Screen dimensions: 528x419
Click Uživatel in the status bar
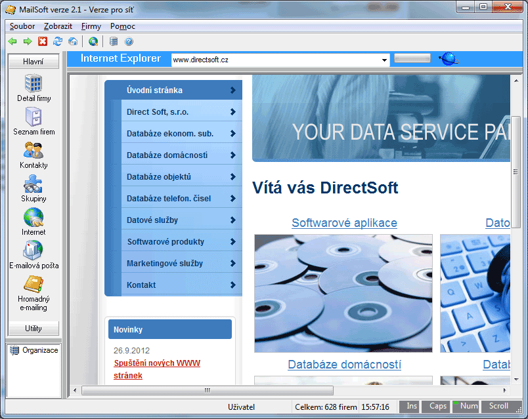pos(241,407)
